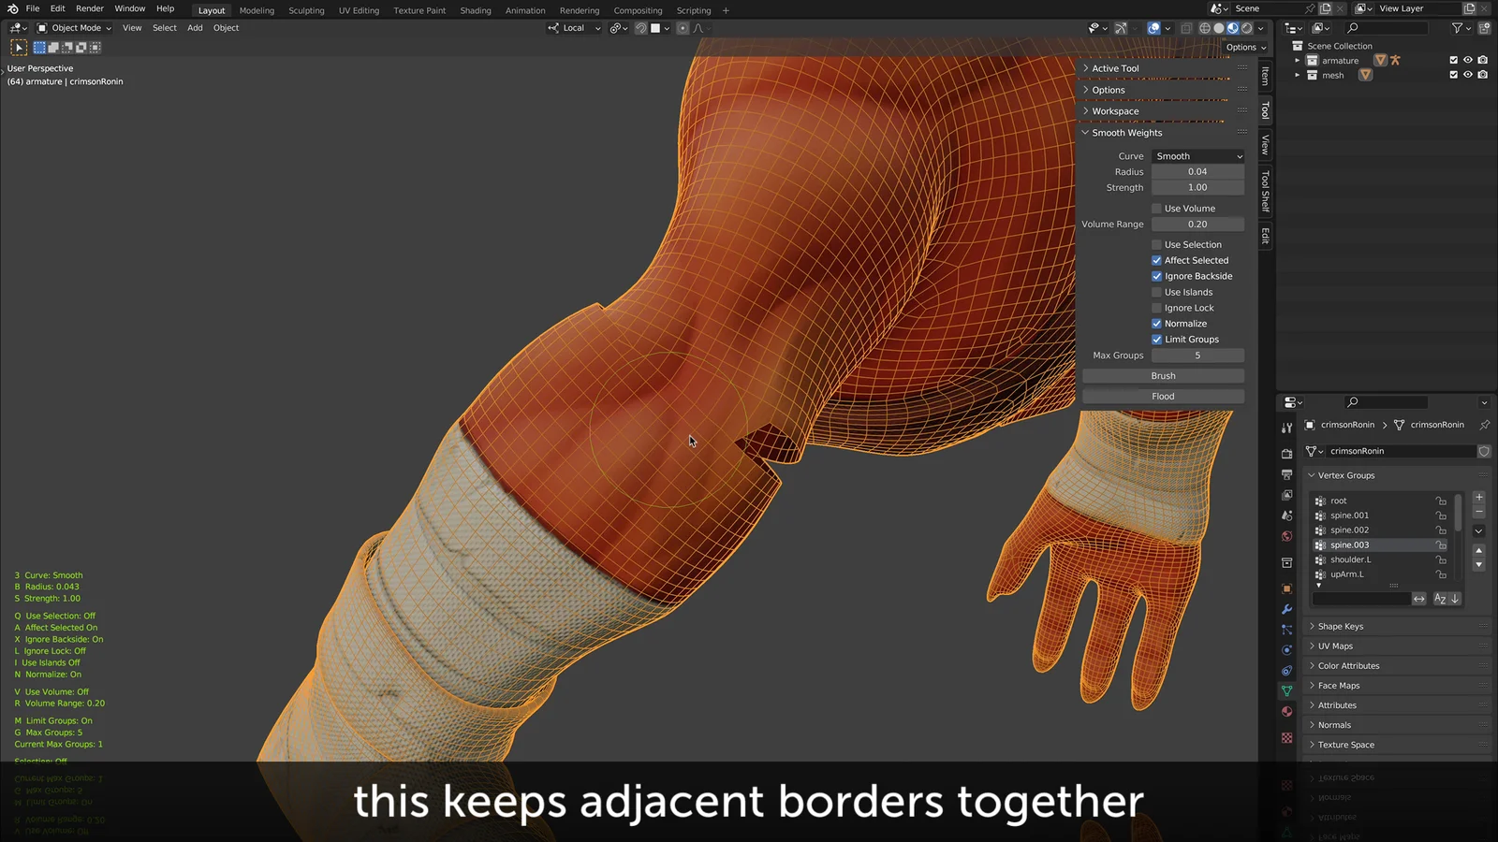Expand the Shape Keys panel
Viewport: 1498px width, 842px height.
pyautogui.click(x=1341, y=626)
